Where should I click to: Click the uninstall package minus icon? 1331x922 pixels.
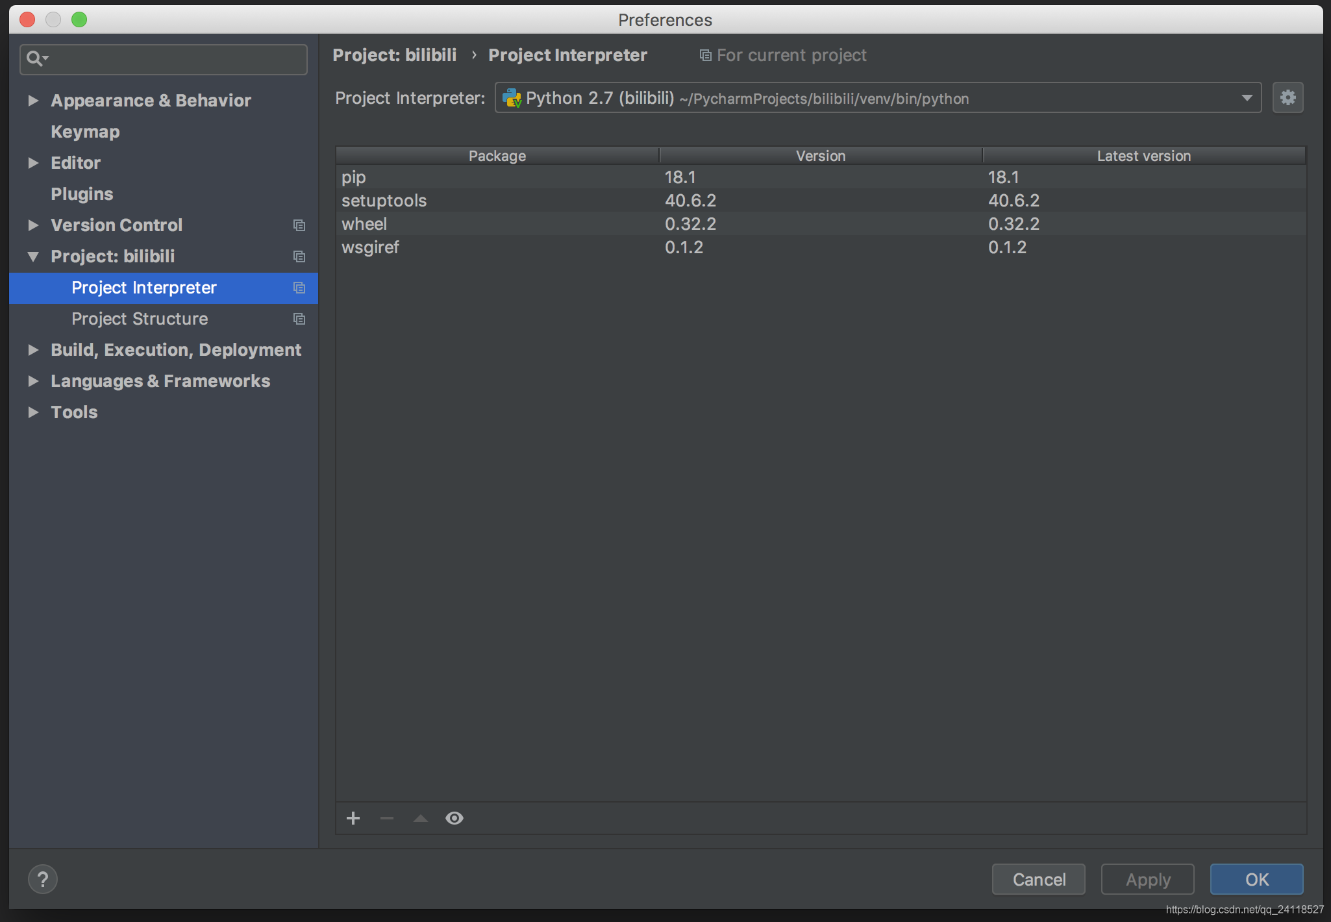point(387,818)
